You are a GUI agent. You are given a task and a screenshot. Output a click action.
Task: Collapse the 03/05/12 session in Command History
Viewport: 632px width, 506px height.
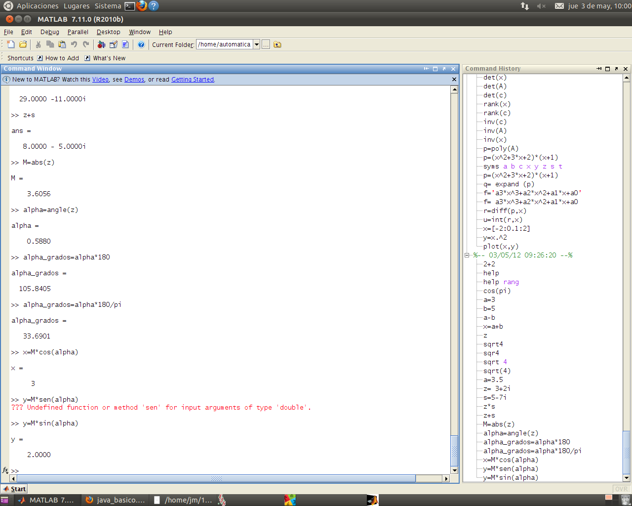pyautogui.click(x=467, y=256)
